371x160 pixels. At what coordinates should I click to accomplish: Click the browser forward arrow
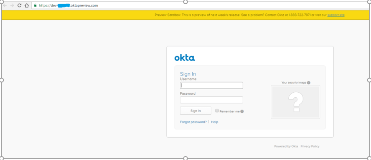pyautogui.click(x=12, y=5)
